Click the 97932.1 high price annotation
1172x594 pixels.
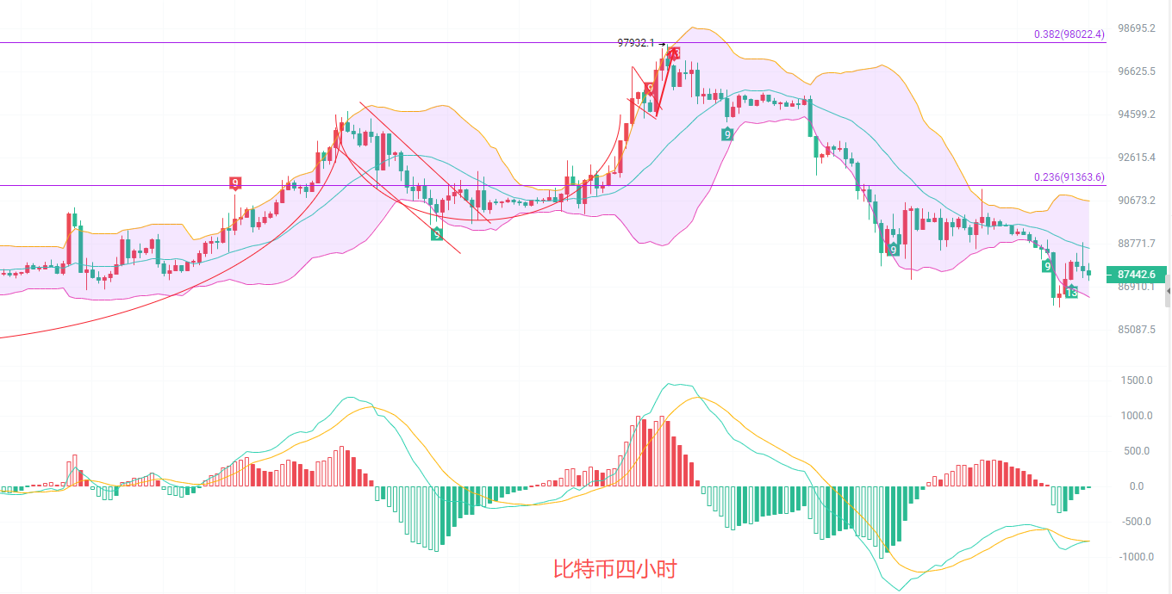(x=636, y=42)
